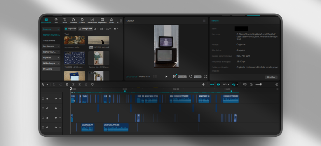Zoom out the timeline with minus icon

(251, 84)
